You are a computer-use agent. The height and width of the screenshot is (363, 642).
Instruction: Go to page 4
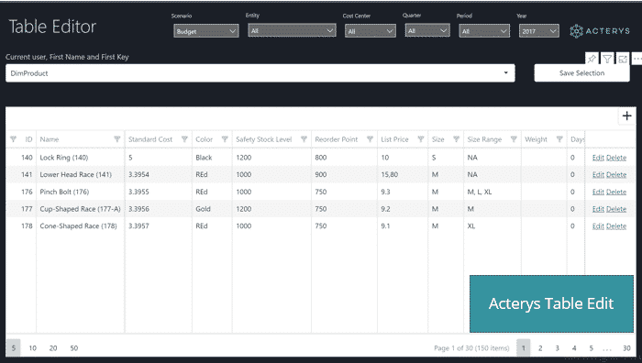tap(574, 347)
